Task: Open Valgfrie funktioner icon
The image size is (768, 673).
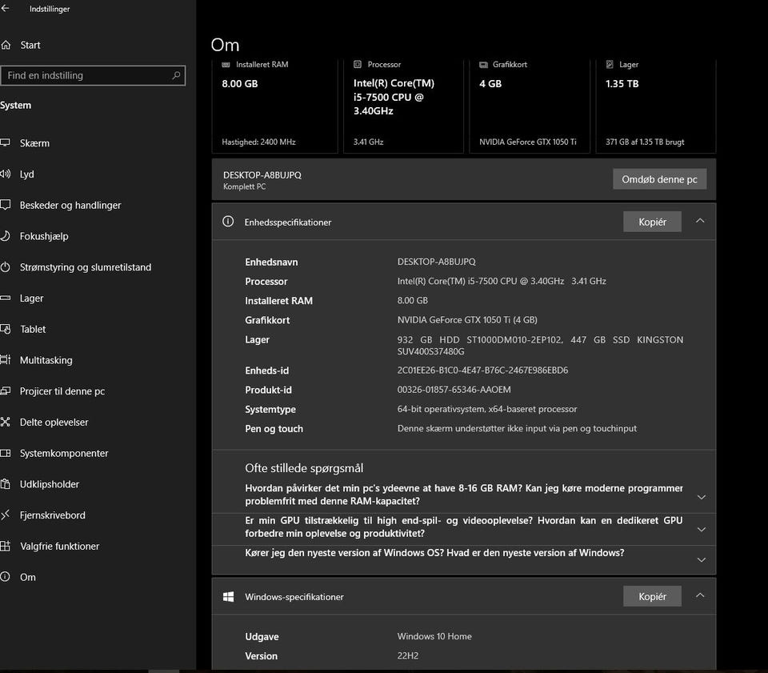Action: [6, 546]
